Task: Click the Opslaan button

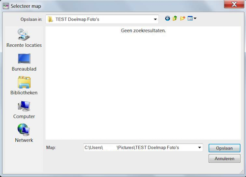Action: click(224, 148)
